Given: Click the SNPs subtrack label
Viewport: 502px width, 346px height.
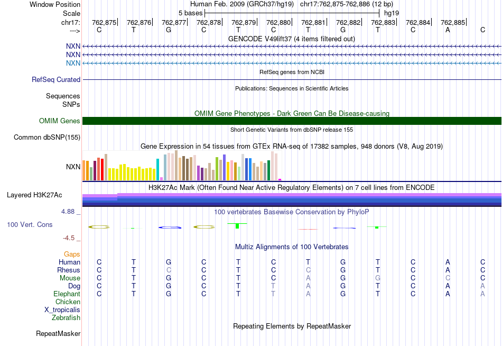Looking at the screenshot, I should (71, 104).
